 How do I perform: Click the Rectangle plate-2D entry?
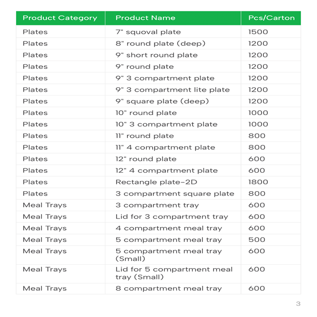click(150, 182)
